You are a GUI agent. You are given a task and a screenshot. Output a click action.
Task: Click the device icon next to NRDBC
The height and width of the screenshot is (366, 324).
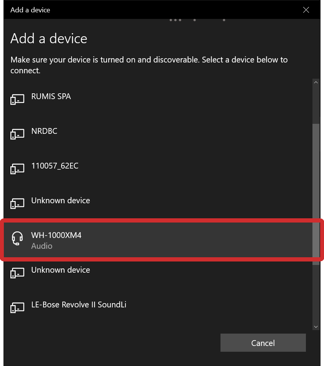pyautogui.click(x=17, y=134)
